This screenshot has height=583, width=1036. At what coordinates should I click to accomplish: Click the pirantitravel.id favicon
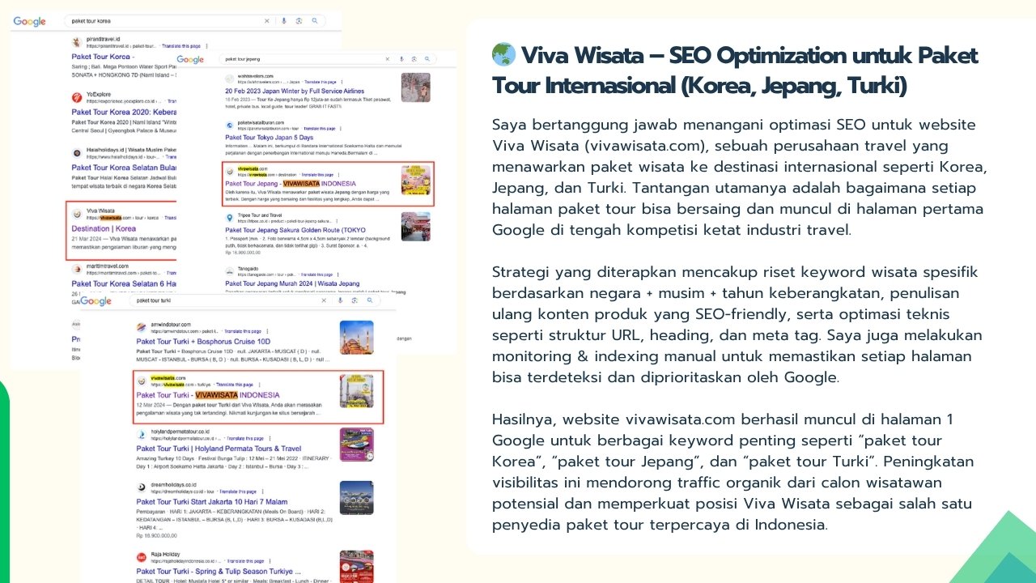[x=76, y=42]
